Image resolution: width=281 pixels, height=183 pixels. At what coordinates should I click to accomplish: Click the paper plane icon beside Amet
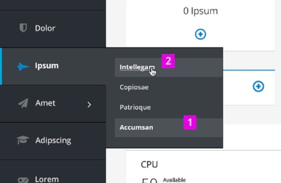click(x=23, y=103)
